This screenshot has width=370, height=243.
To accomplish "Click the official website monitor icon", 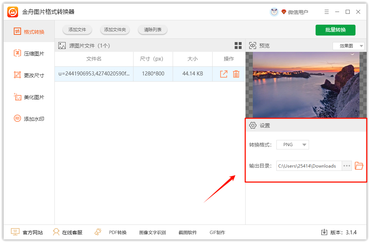I will point(15,232).
